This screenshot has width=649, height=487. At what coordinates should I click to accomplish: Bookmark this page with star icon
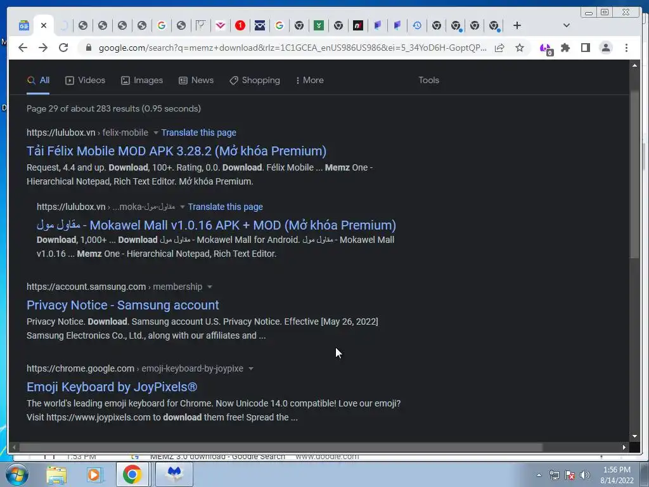(x=520, y=48)
